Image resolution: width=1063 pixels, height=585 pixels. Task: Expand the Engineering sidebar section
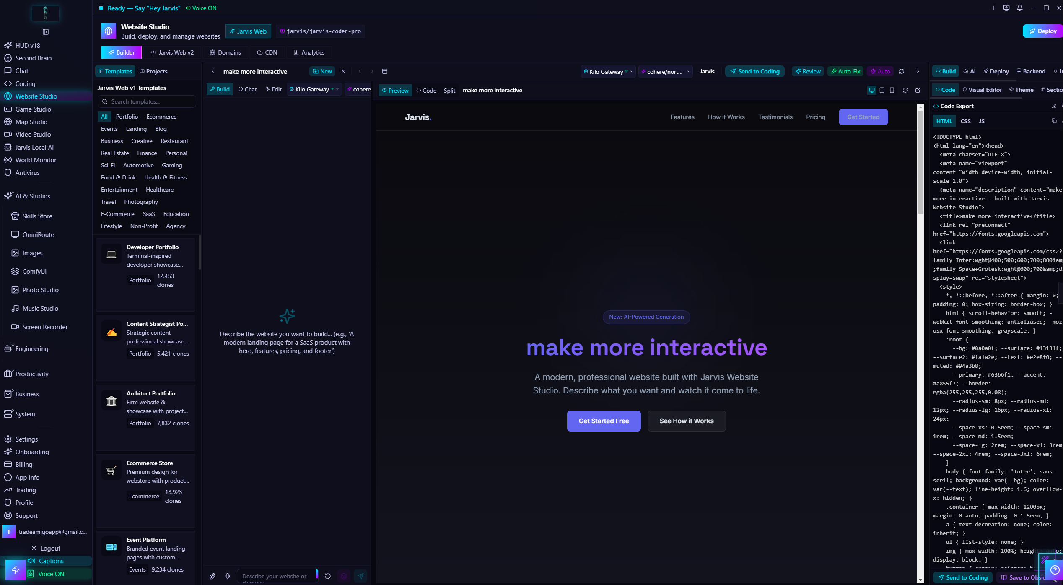pos(32,349)
